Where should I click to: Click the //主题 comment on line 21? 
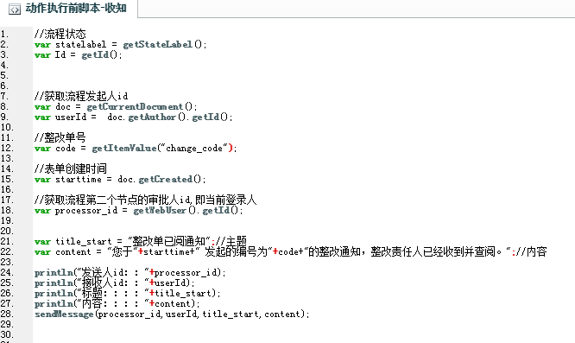tap(231, 241)
